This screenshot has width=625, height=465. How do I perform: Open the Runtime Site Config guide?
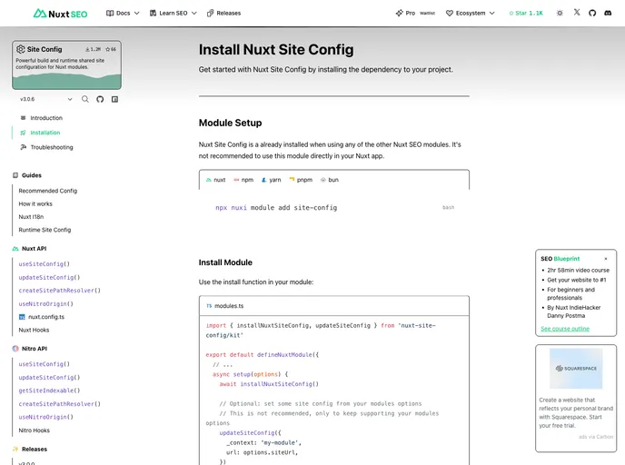[x=45, y=230]
